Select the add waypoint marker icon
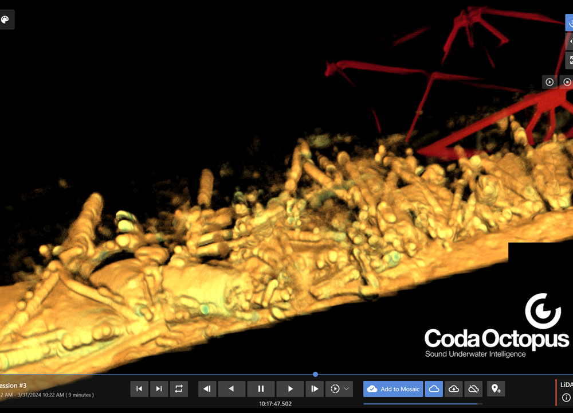 click(496, 389)
